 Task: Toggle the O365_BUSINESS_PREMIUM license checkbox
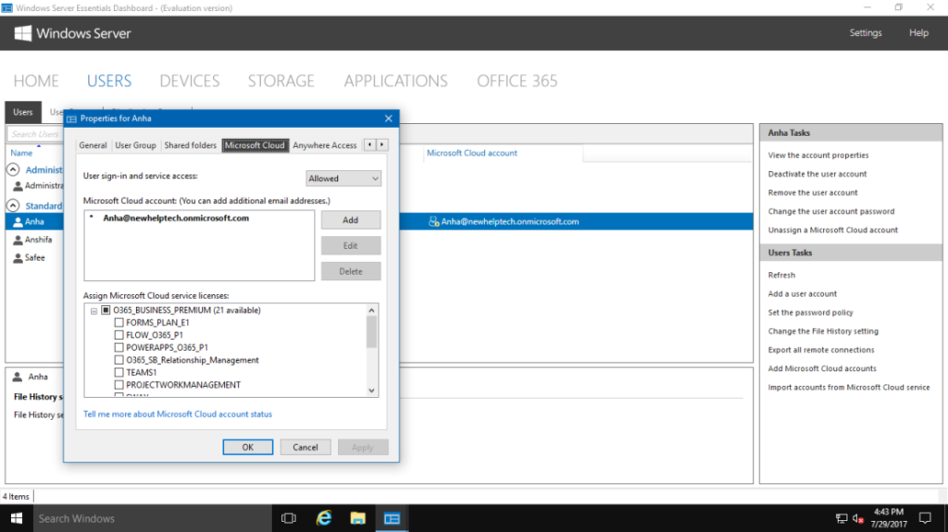pos(106,310)
